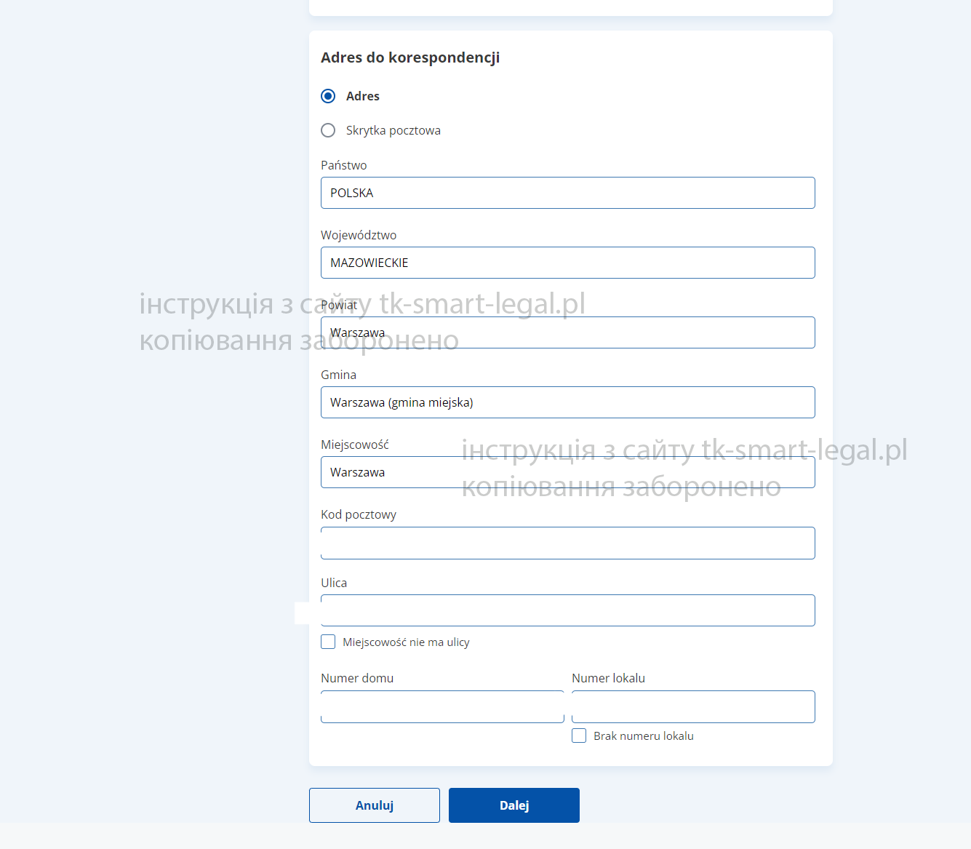Open the Gmina field showing Warszawa (gmina miejska)
Viewport: 971px width, 849px height.
[x=567, y=402]
